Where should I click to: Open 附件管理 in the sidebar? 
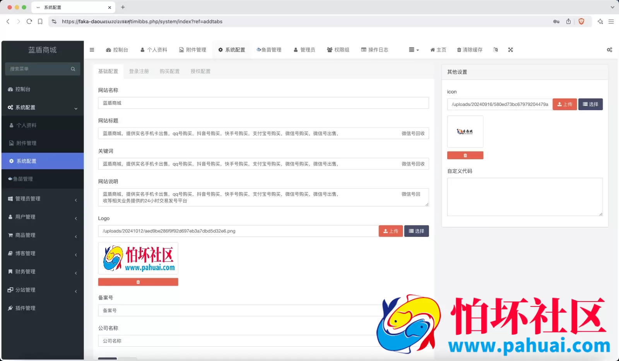[x=43, y=143]
